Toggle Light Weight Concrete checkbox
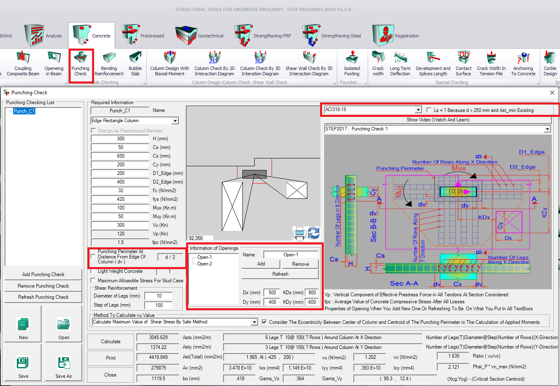Viewport: 560px width, 386px height. (93, 271)
